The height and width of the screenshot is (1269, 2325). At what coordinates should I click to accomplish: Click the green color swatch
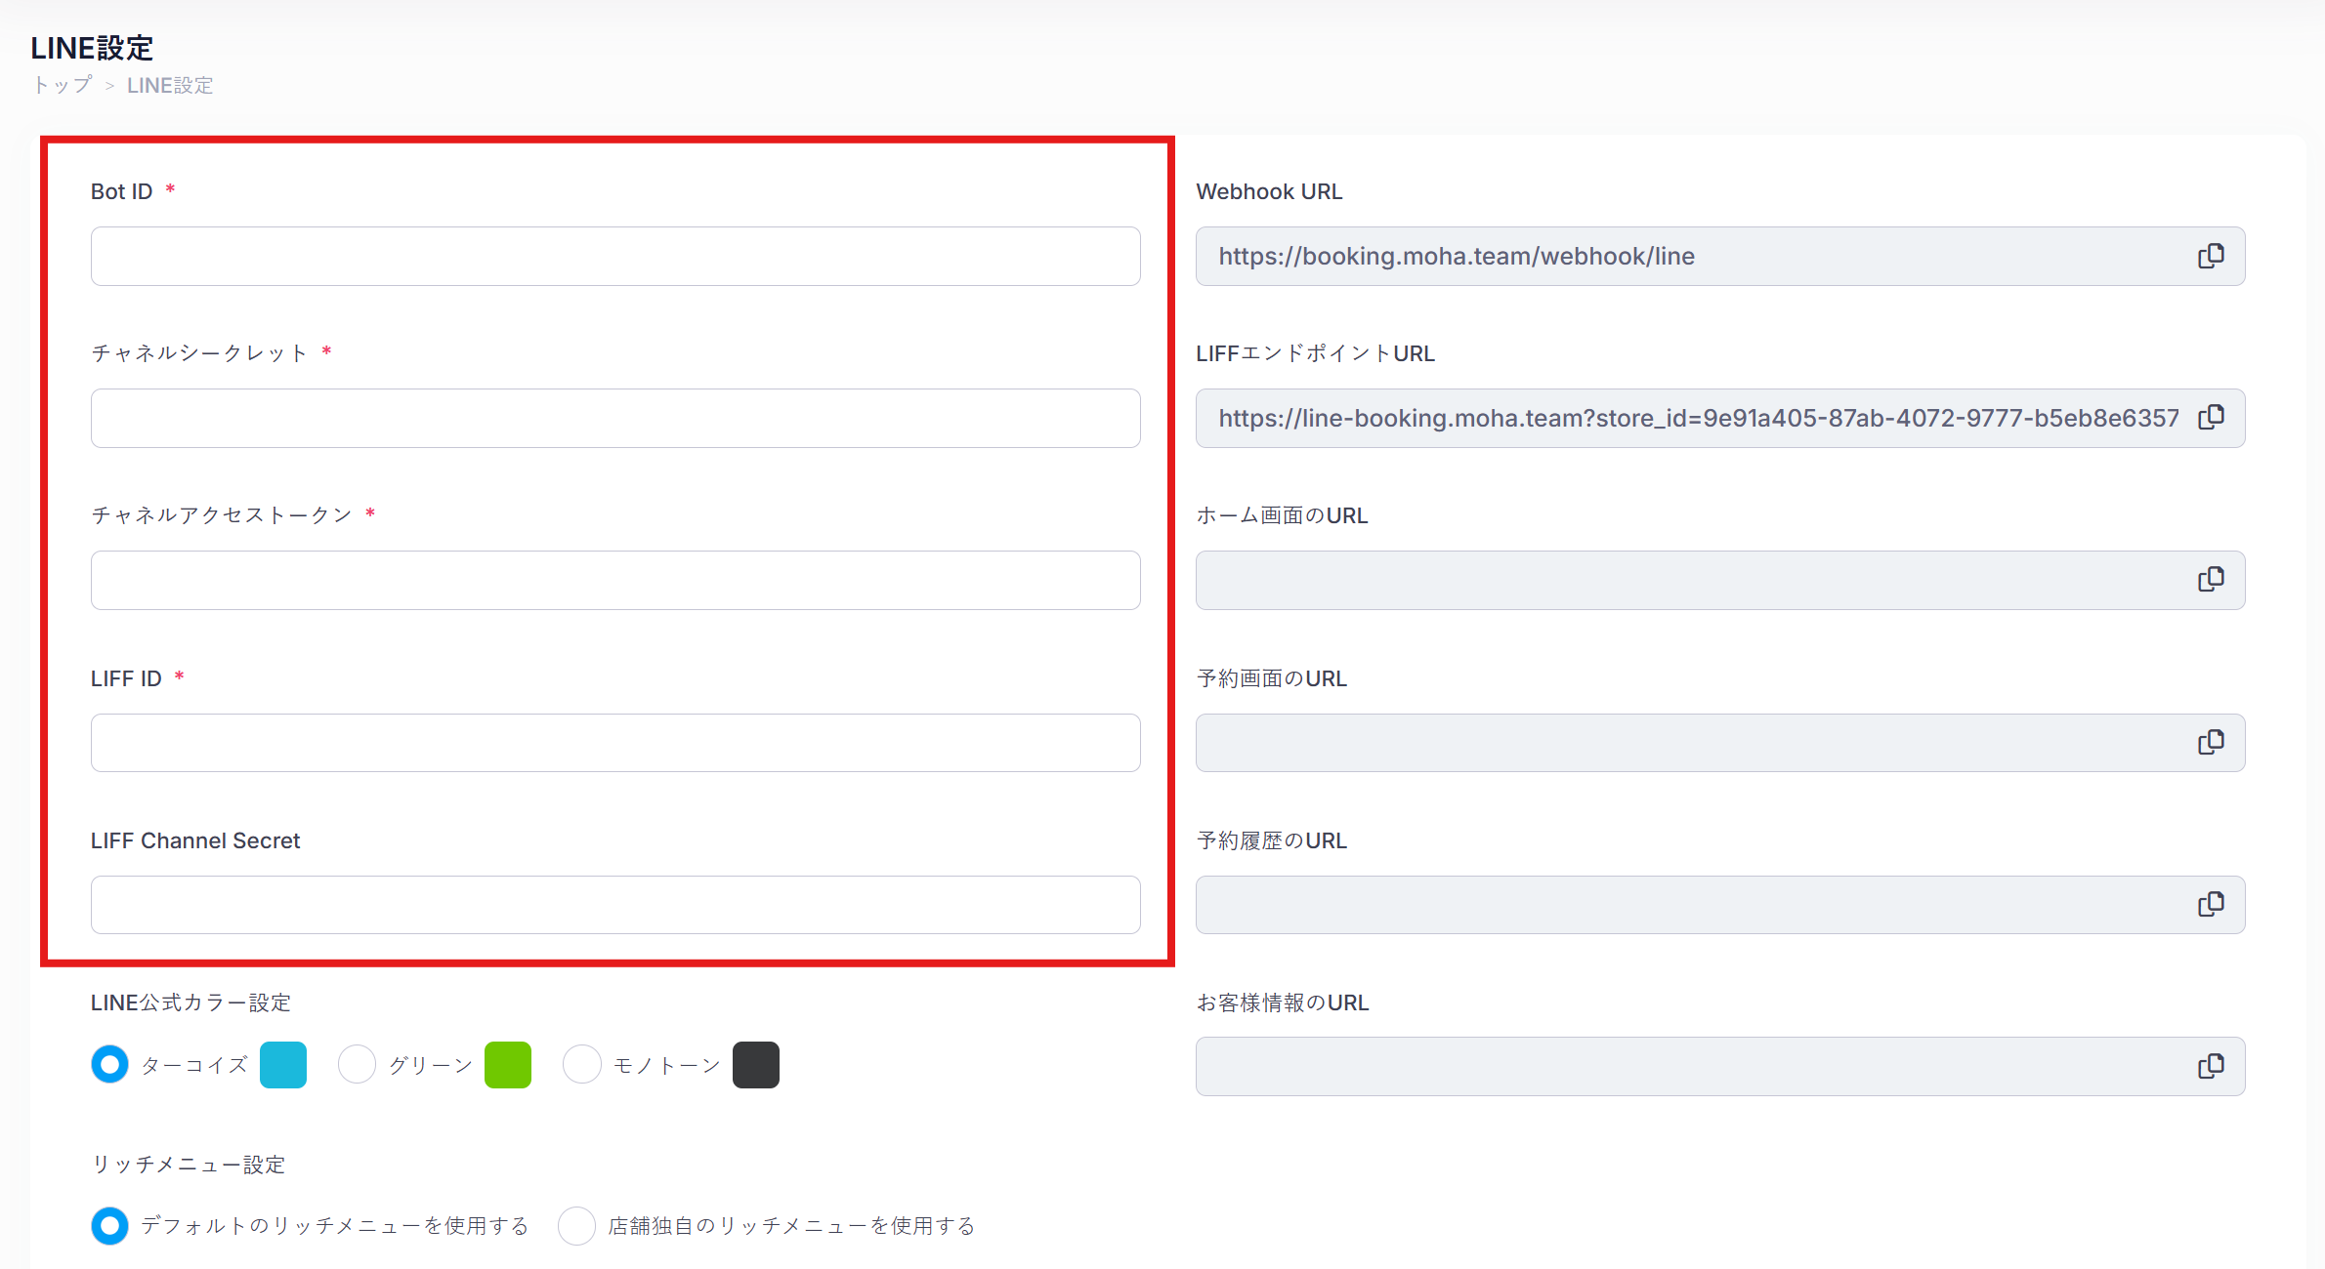(x=508, y=1064)
